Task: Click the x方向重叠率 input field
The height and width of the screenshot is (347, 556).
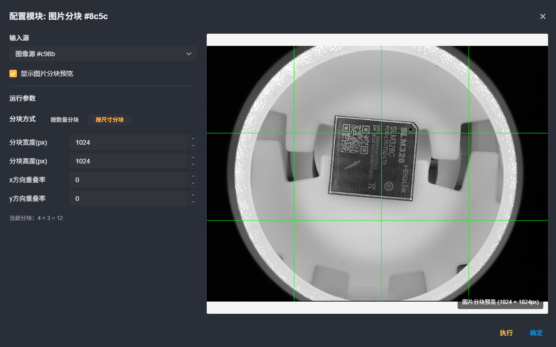Action: 128,180
